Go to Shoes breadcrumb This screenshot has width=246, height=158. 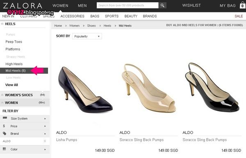click(91, 26)
